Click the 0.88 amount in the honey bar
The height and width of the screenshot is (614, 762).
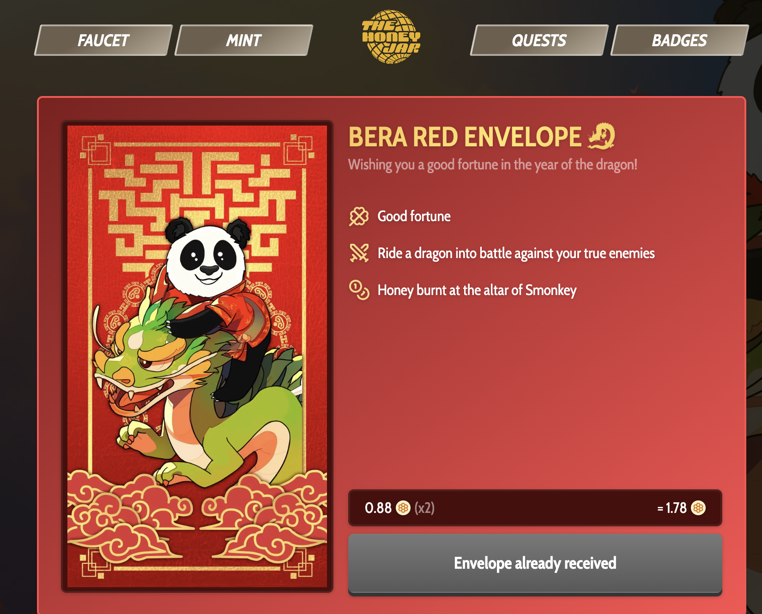pyautogui.click(x=378, y=508)
